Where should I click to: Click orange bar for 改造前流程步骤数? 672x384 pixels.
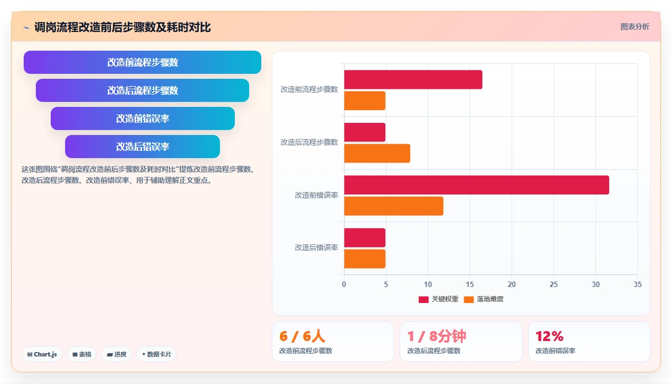pos(364,101)
